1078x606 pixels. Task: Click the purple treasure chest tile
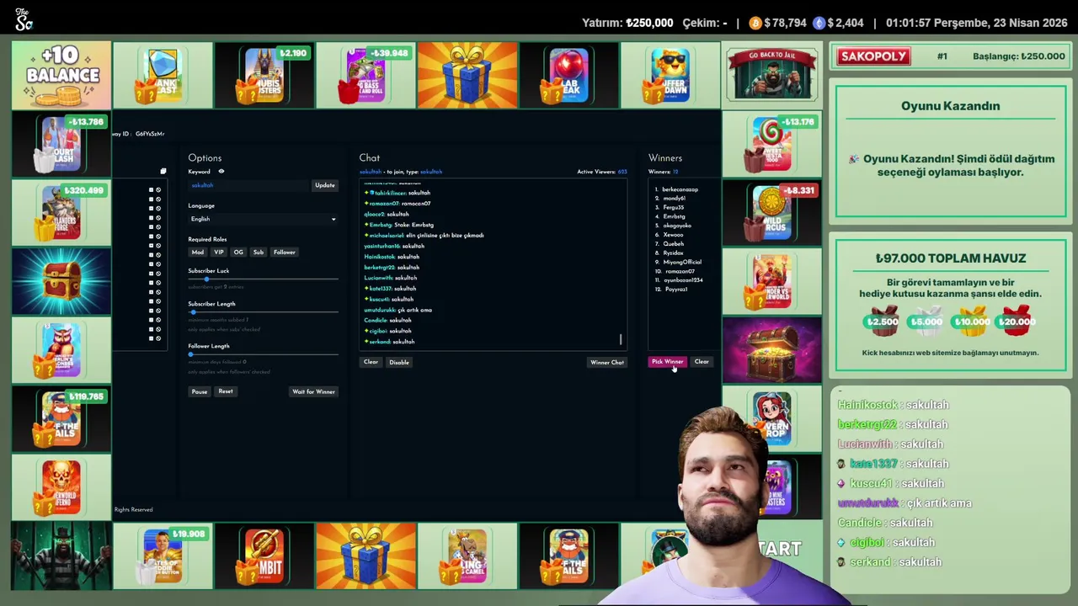click(x=771, y=349)
